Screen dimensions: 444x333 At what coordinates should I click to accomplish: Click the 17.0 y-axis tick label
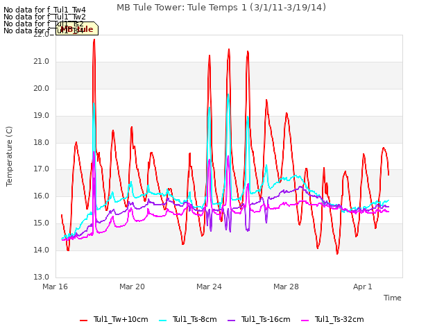point(42,169)
